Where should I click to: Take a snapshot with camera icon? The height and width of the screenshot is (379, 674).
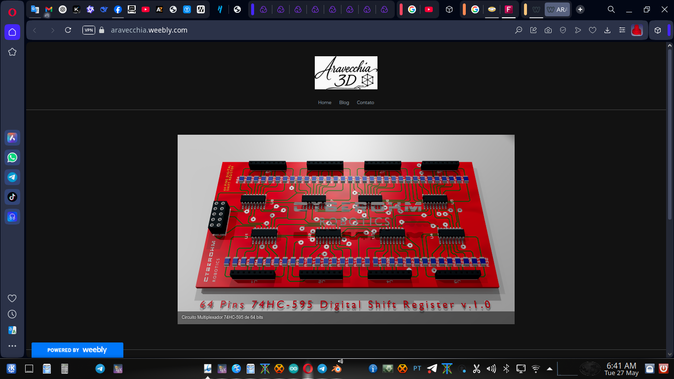548,30
